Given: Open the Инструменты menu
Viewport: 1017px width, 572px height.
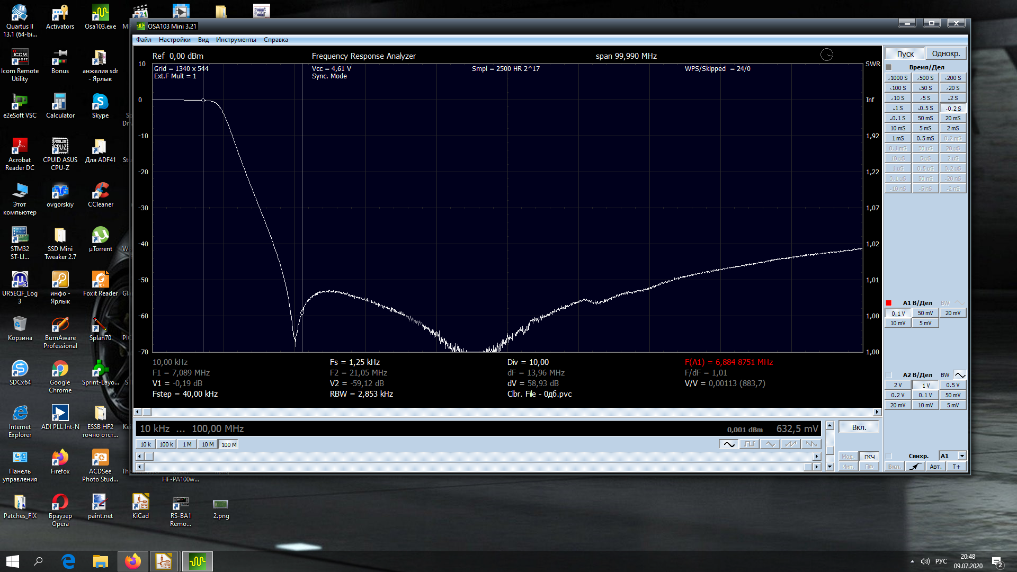Looking at the screenshot, I should tap(236, 40).
